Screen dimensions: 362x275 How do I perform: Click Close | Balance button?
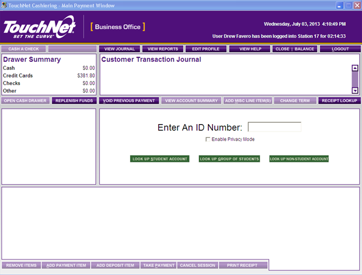click(294, 49)
